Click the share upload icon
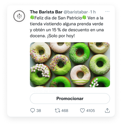 [107, 111]
